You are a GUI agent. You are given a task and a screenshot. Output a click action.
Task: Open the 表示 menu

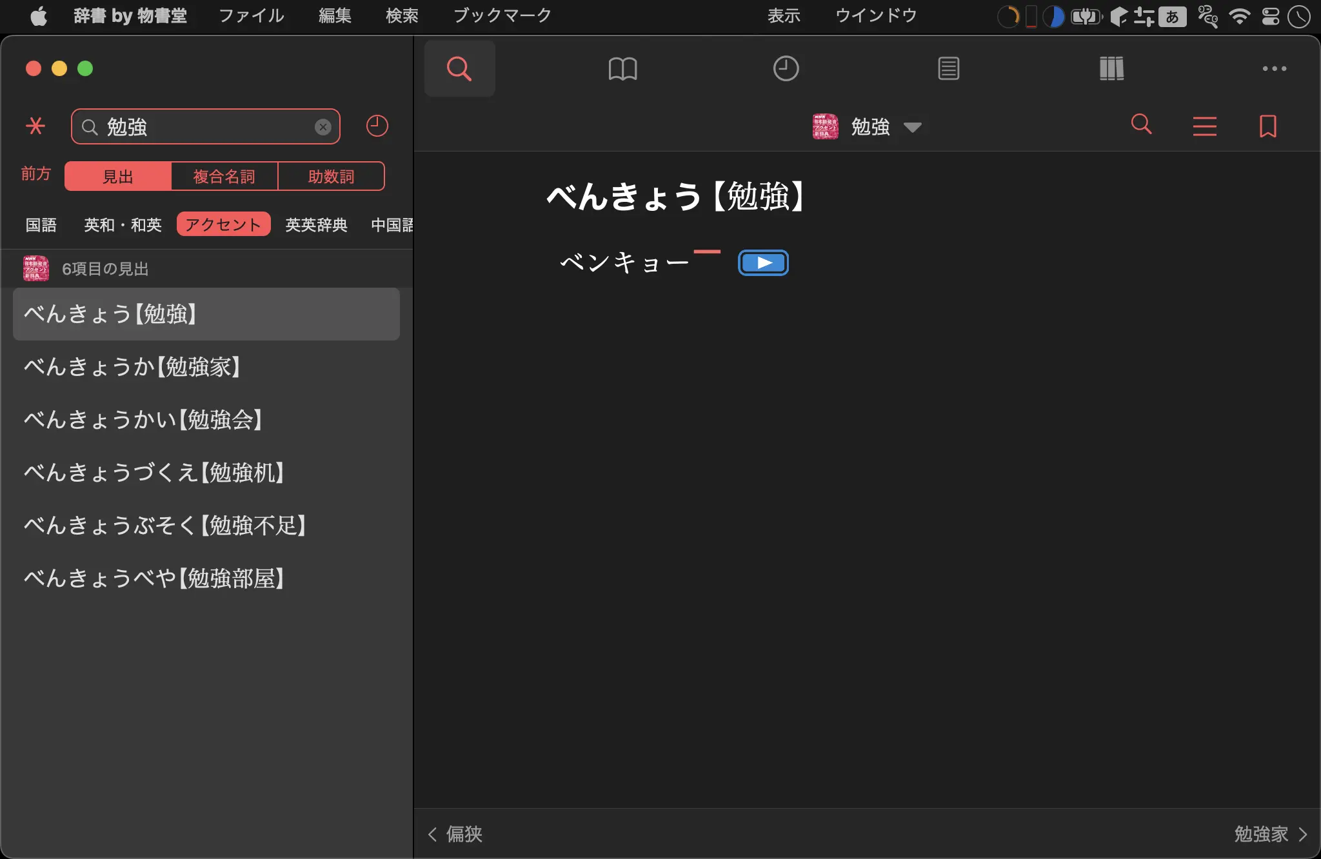coord(784,15)
